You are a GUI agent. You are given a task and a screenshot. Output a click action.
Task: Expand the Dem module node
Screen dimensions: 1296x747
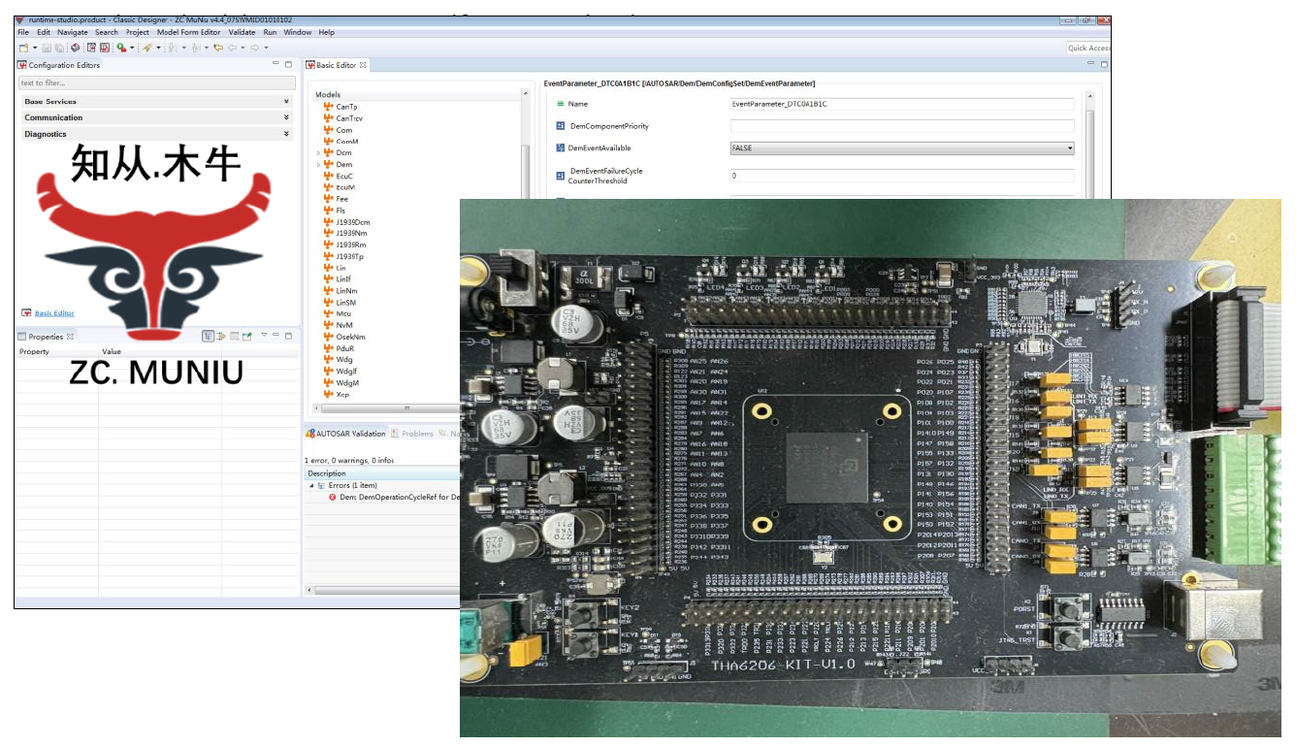(318, 165)
